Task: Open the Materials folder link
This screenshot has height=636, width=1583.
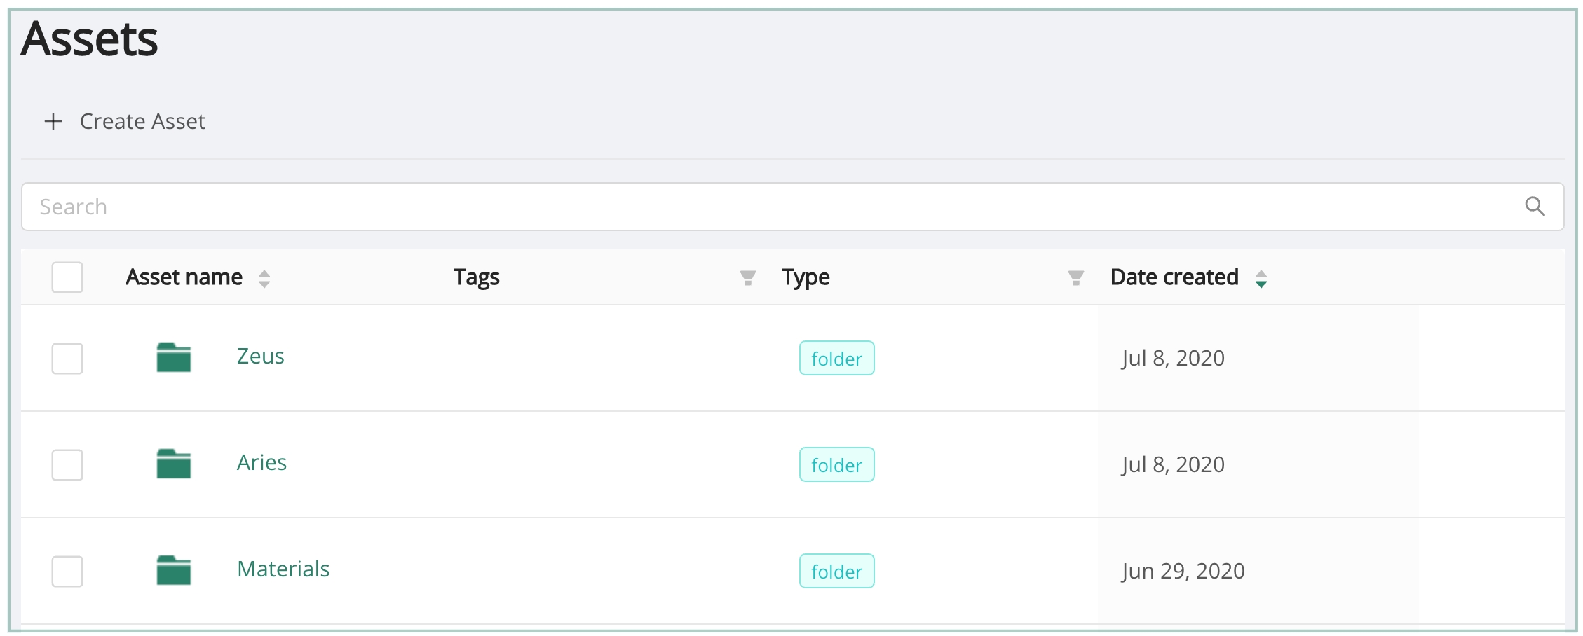Action: point(283,569)
